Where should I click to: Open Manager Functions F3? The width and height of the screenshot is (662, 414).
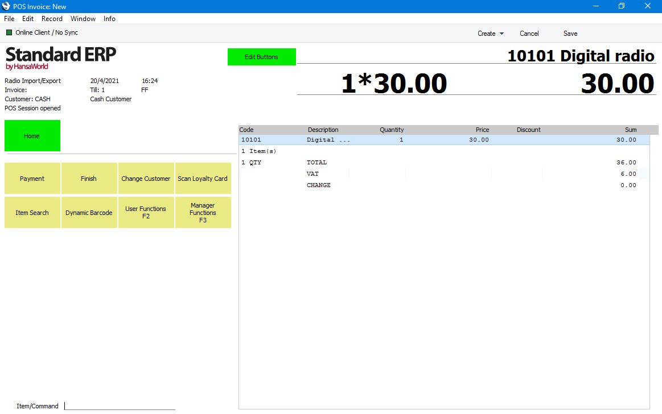[203, 213]
